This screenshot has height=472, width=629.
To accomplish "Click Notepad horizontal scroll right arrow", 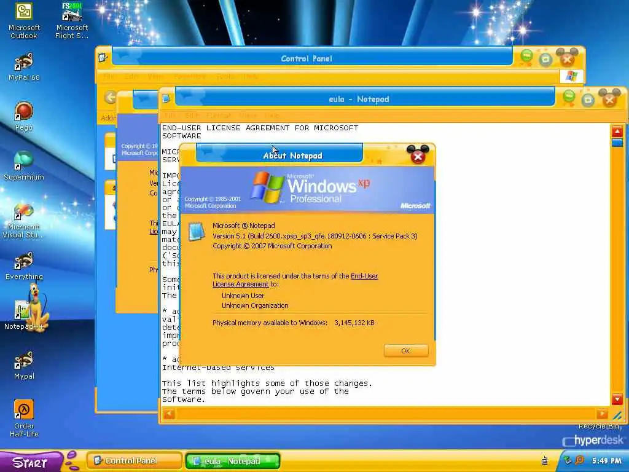I will (602, 414).
